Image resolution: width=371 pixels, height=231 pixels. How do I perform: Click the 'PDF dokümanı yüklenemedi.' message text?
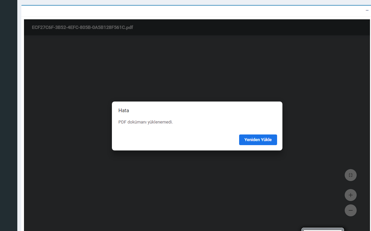coord(146,122)
